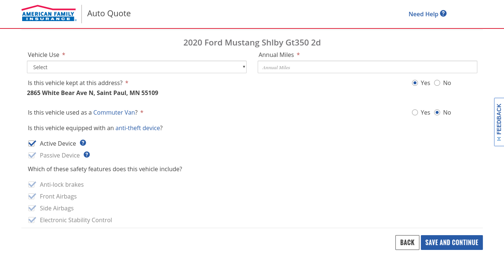The width and height of the screenshot is (504, 254).
Task: Open the anti-theft device link
Action: [137, 128]
